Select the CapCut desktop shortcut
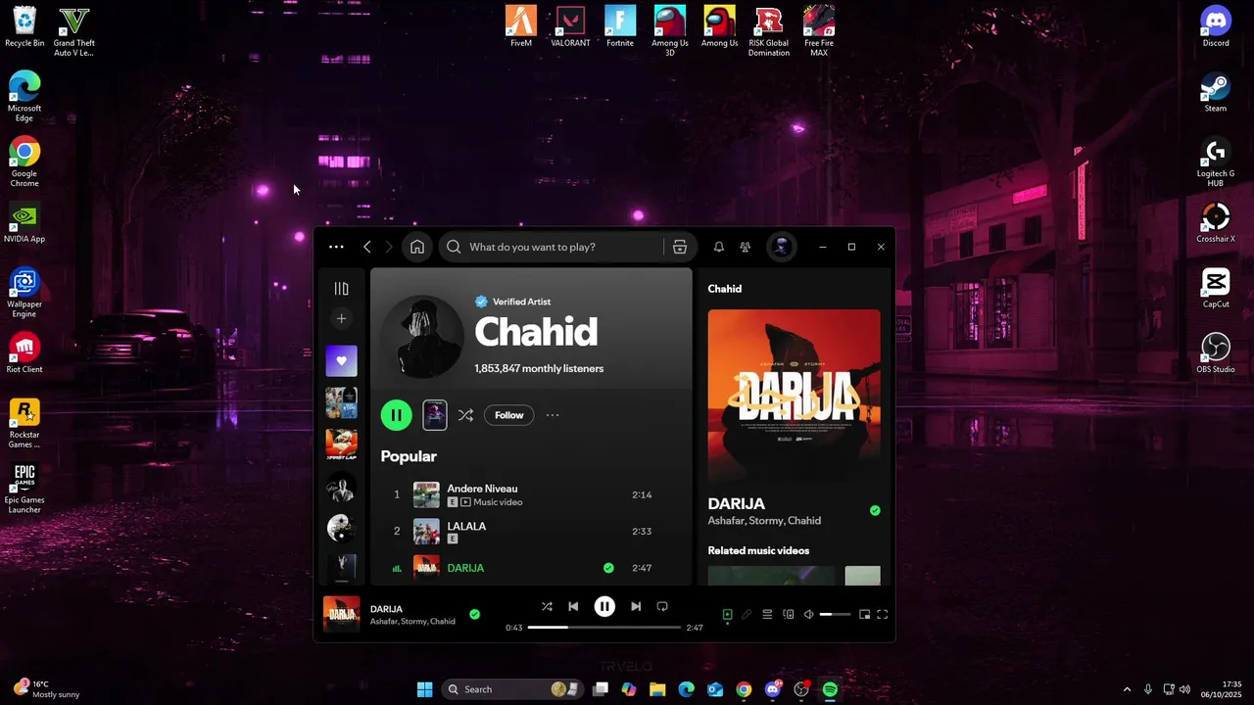This screenshot has height=705, width=1254. pyautogui.click(x=1216, y=289)
